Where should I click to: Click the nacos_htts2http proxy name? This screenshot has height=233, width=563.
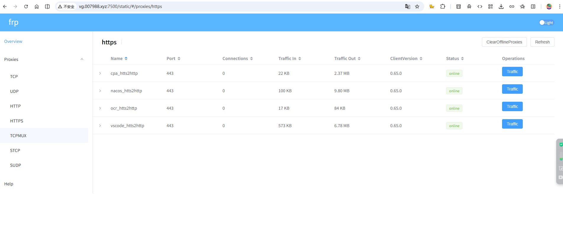click(126, 91)
